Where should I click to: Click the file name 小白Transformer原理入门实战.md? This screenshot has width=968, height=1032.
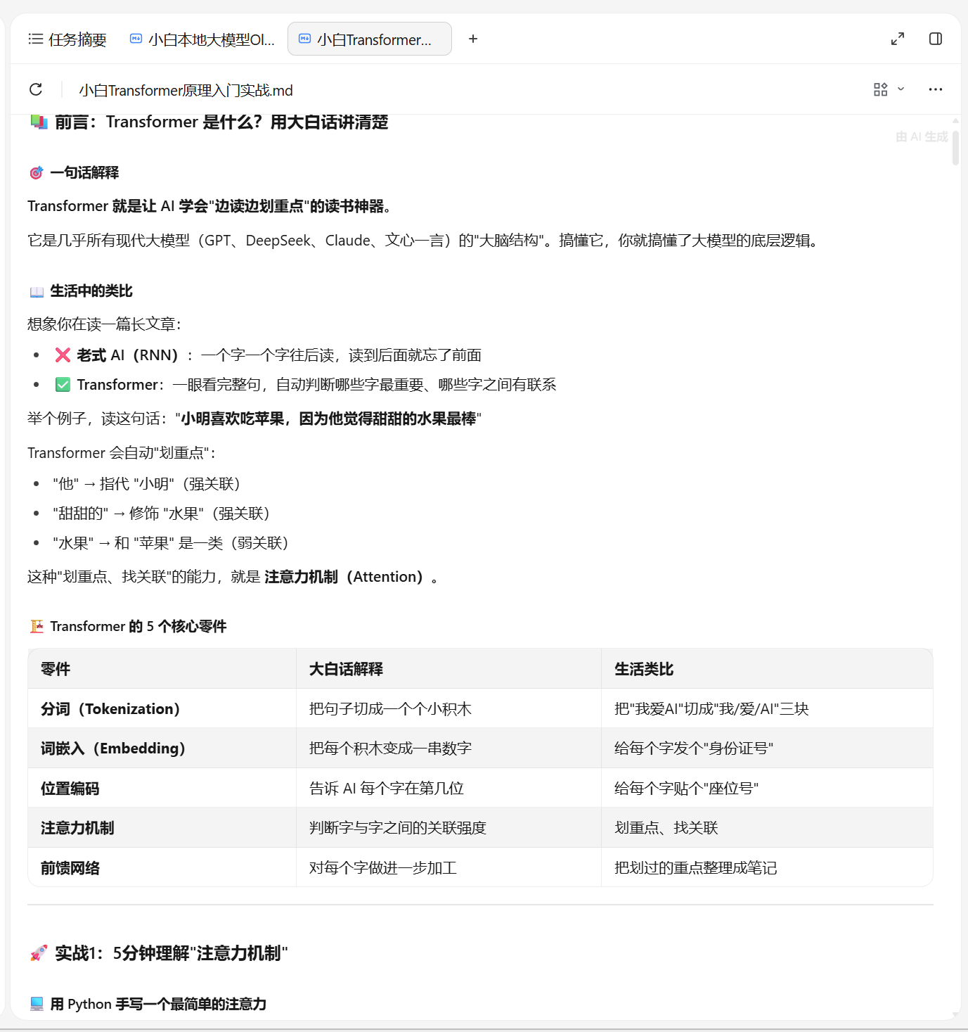pyautogui.click(x=186, y=90)
